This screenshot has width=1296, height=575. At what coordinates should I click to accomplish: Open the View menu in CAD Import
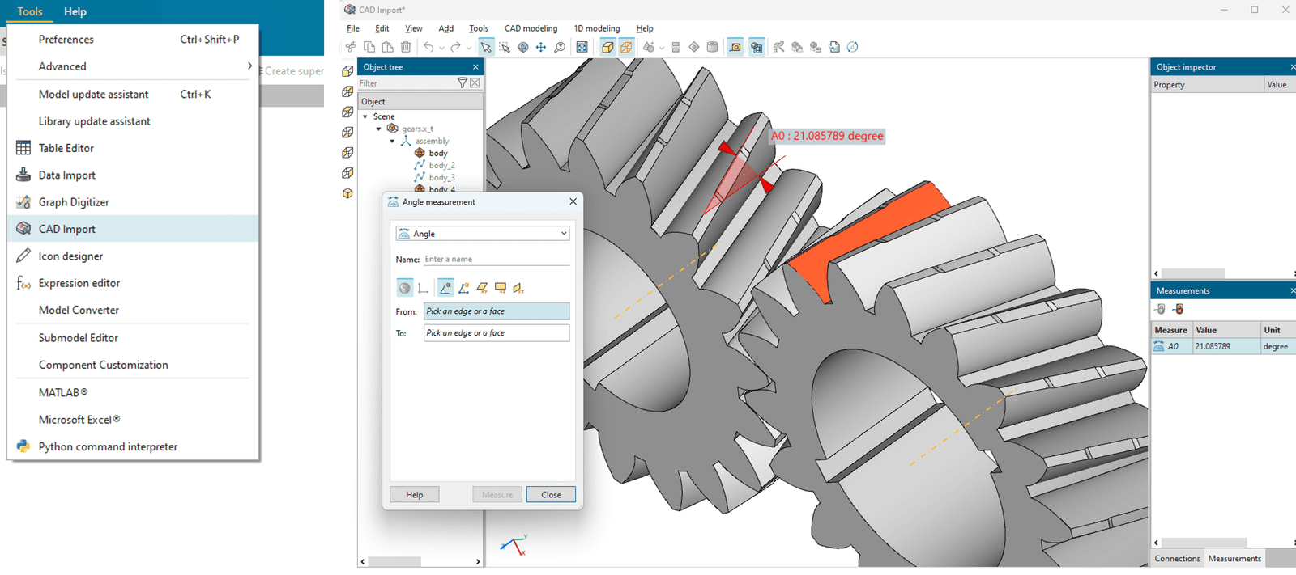[x=414, y=28]
